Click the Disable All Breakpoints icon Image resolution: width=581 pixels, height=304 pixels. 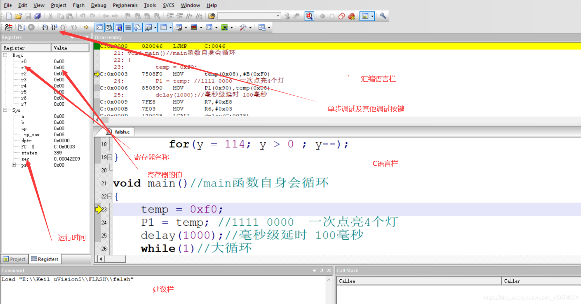[x=342, y=16]
